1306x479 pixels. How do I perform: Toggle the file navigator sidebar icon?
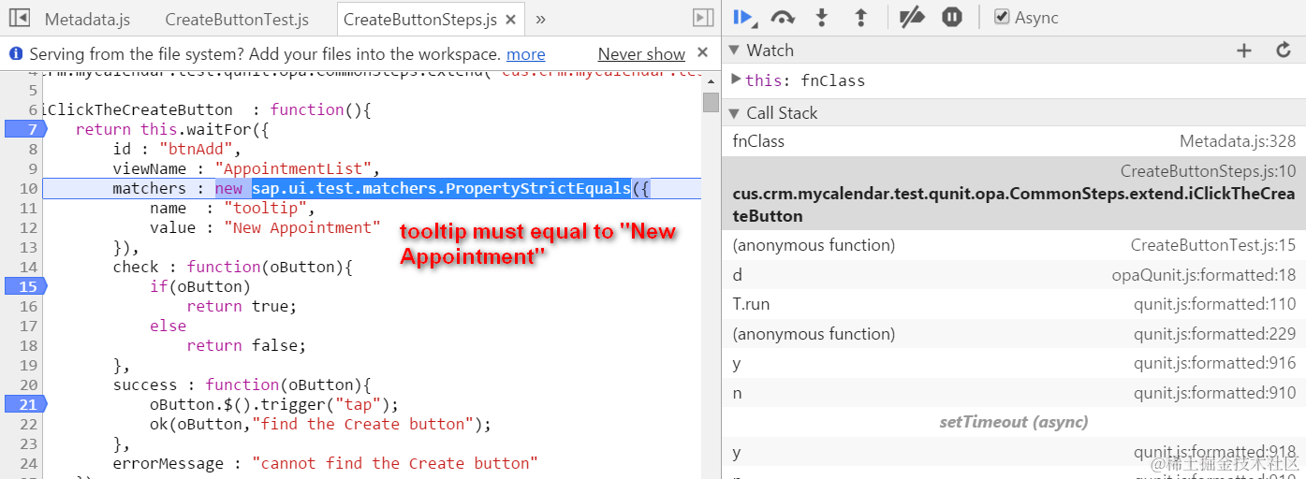[x=19, y=18]
